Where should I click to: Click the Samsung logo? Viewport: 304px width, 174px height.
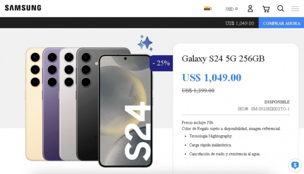coord(23,8)
